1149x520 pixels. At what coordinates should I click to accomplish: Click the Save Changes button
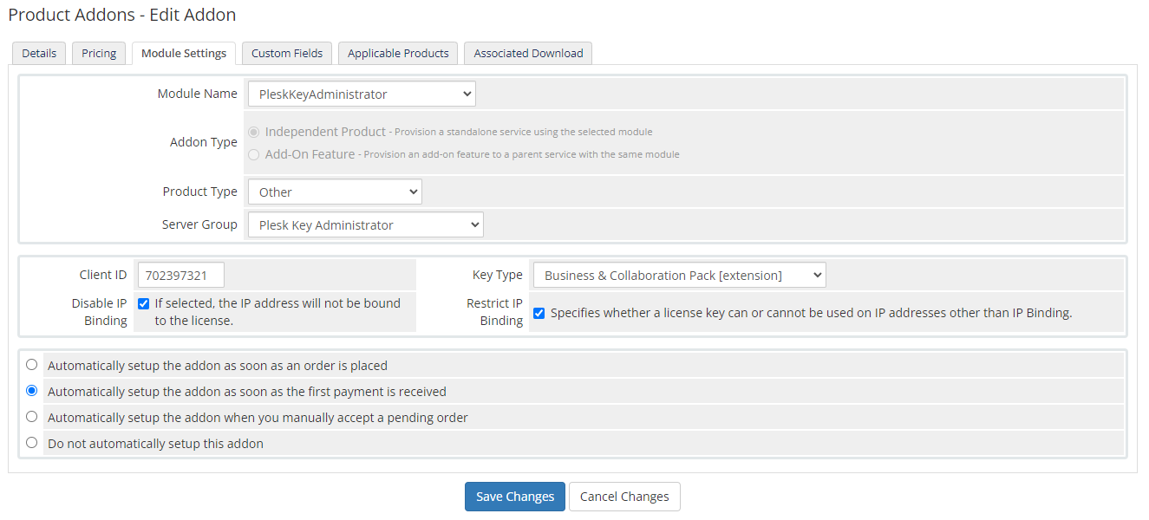click(x=514, y=496)
